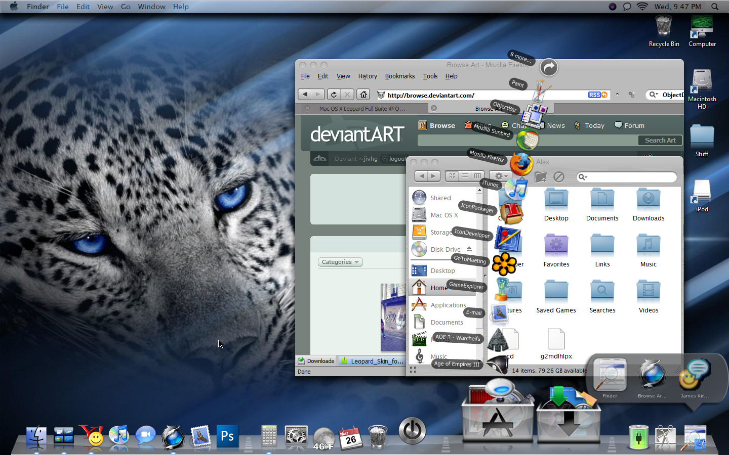Open Browse link on deviantART

(x=437, y=125)
